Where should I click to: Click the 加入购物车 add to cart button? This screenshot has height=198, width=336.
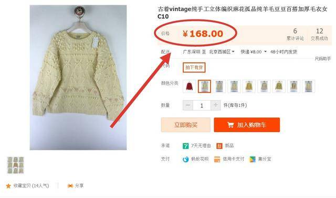coord(247,125)
